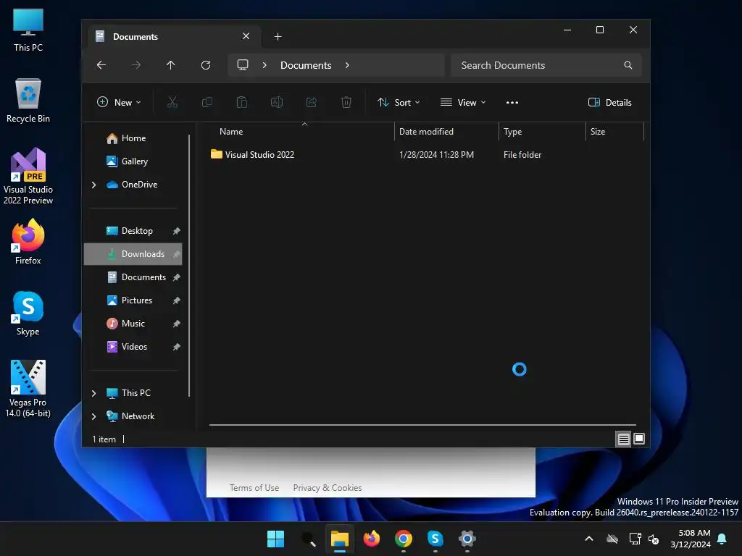Expand the OneDrive tree node
This screenshot has width=742, height=556.
pyautogui.click(x=93, y=185)
